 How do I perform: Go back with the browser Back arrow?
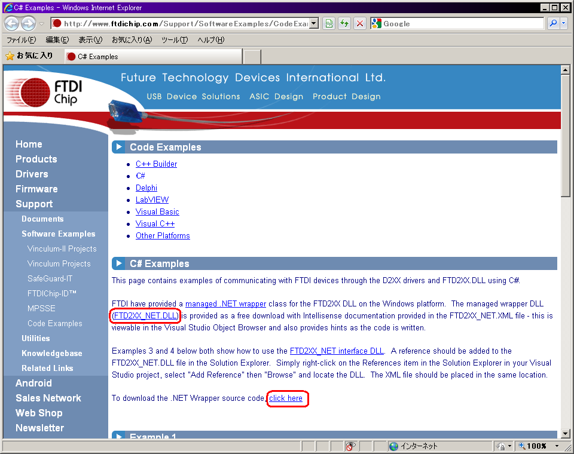12,24
